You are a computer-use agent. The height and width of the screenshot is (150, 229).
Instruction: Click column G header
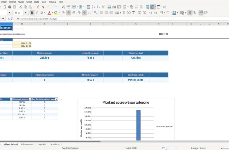point(136,24)
